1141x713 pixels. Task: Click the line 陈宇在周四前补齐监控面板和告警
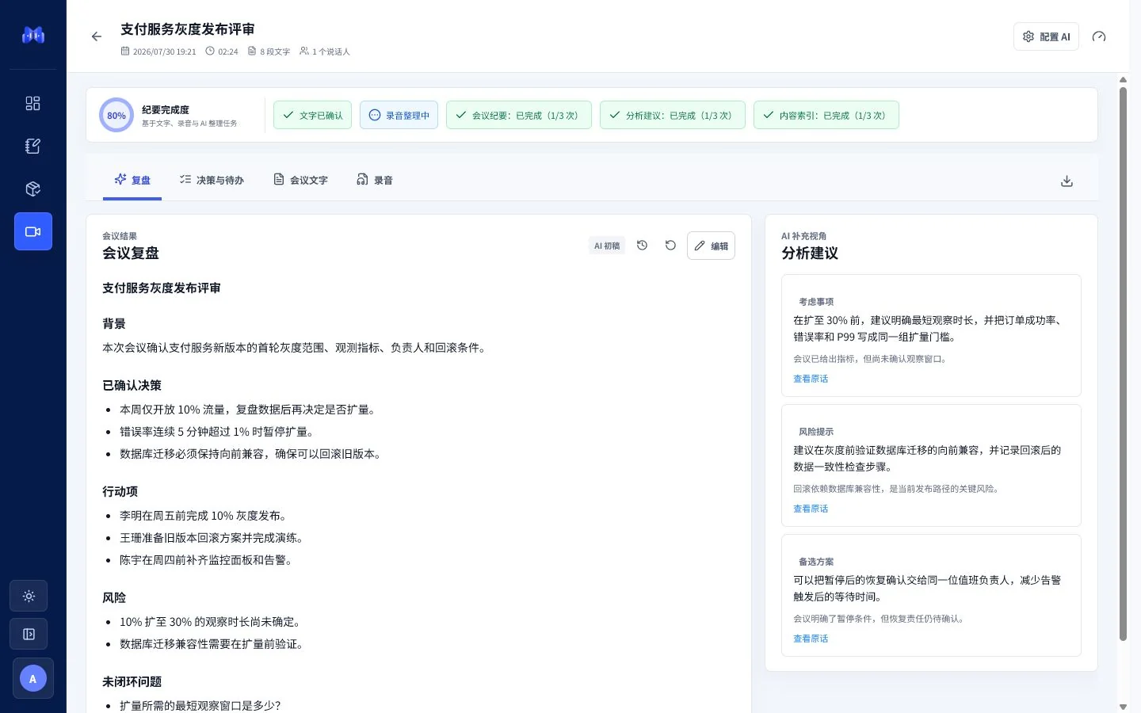(x=206, y=560)
